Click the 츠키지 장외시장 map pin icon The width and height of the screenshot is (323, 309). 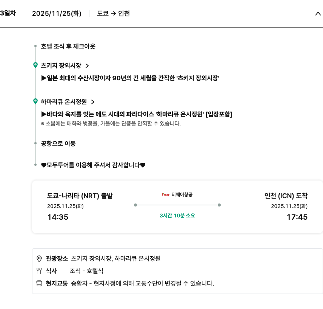point(35,65)
